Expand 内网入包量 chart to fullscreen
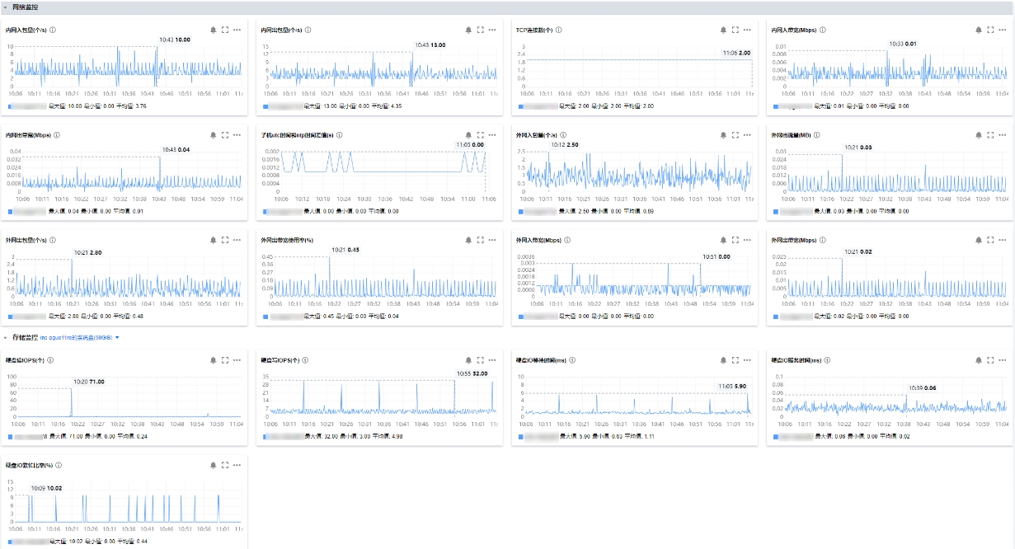Image resolution: width=1015 pixels, height=549 pixels. [x=225, y=30]
